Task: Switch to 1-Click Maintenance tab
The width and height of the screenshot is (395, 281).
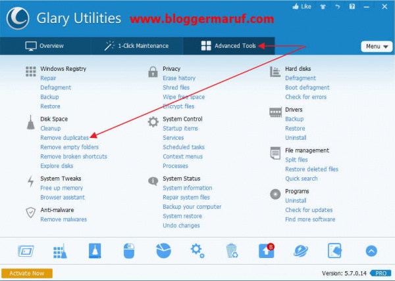Action: pyautogui.click(x=136, y=46)
